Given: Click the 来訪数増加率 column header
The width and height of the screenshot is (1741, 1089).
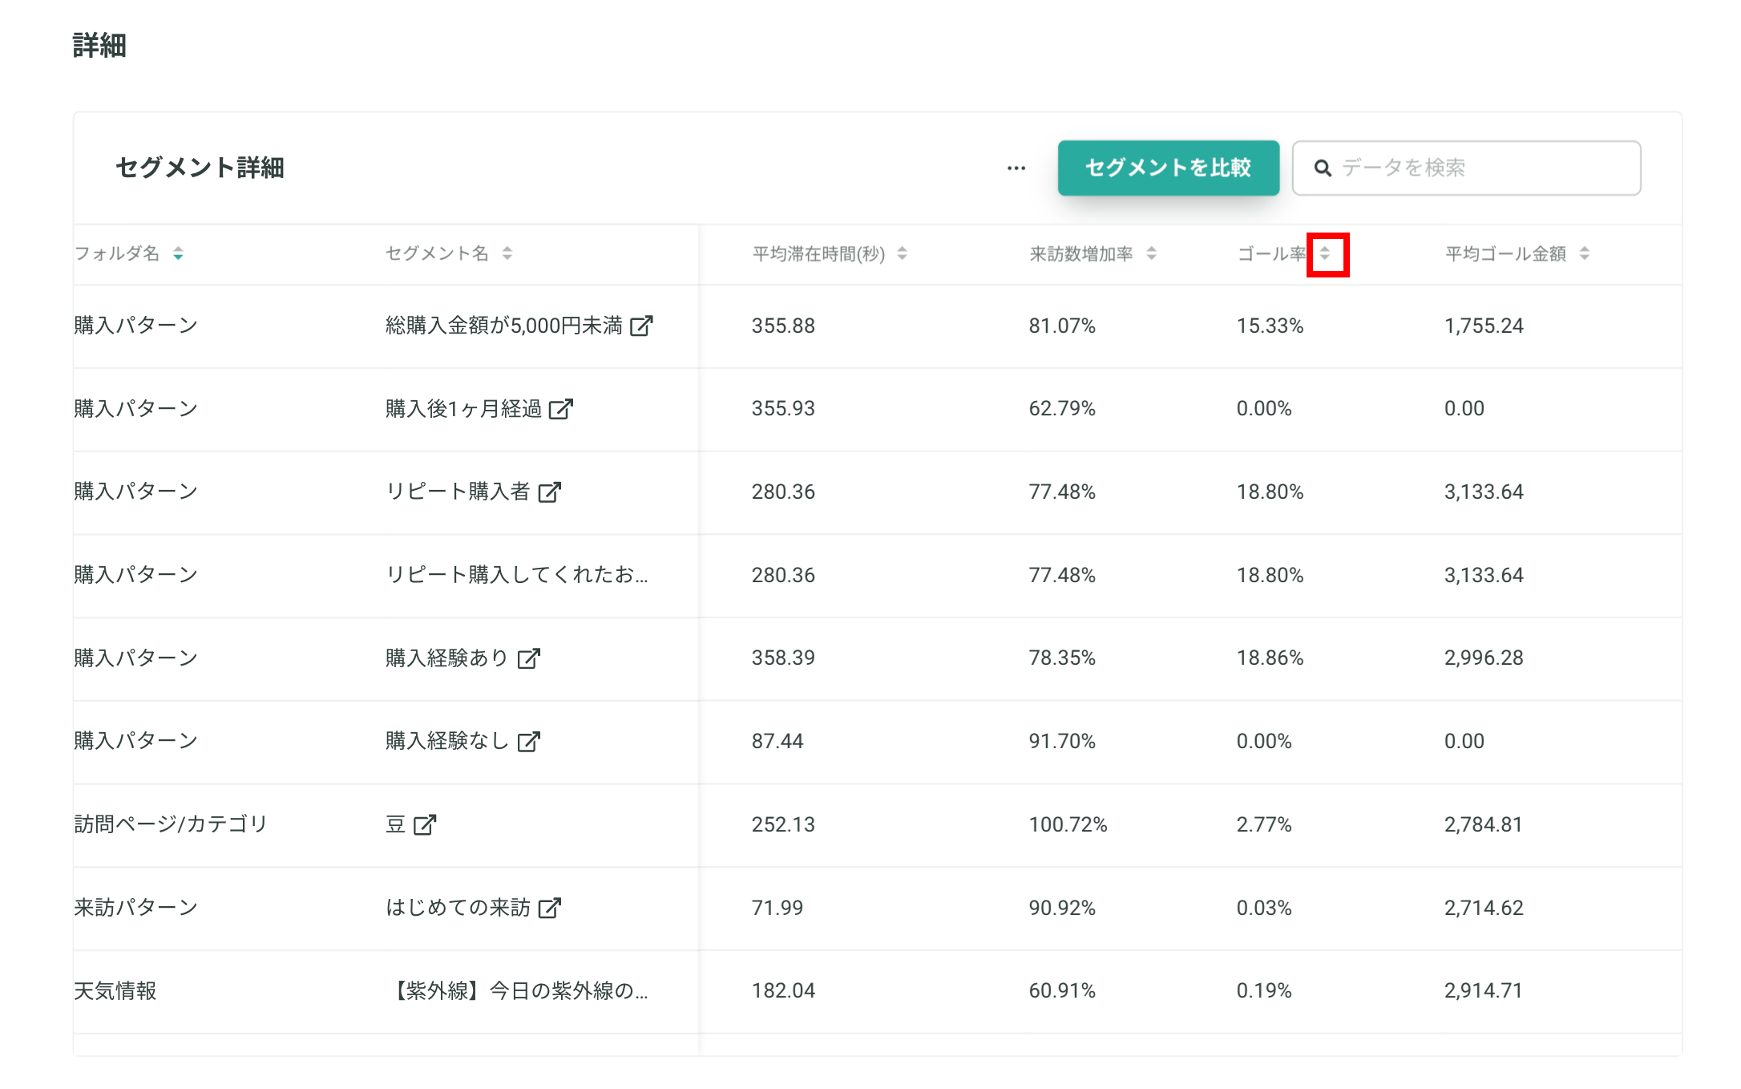Looking at the screenshot, I should (x=1081, y=253).
